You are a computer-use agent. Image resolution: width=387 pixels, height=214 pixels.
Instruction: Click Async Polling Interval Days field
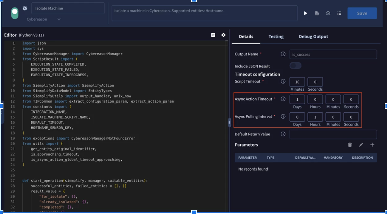[297, 117]
